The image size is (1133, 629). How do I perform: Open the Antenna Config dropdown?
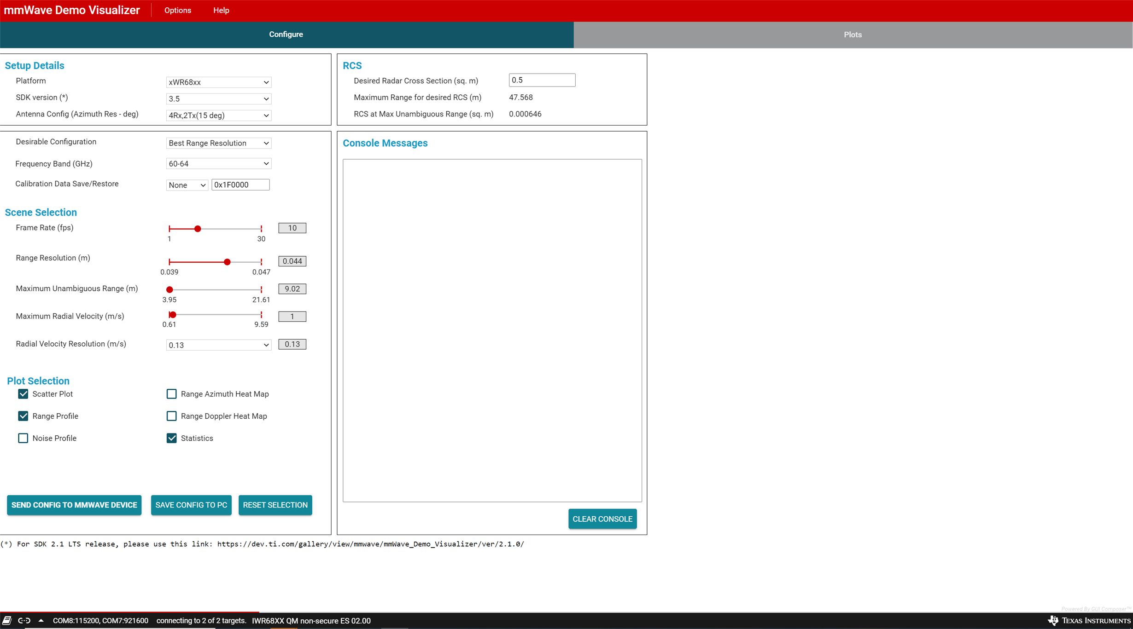218,115
